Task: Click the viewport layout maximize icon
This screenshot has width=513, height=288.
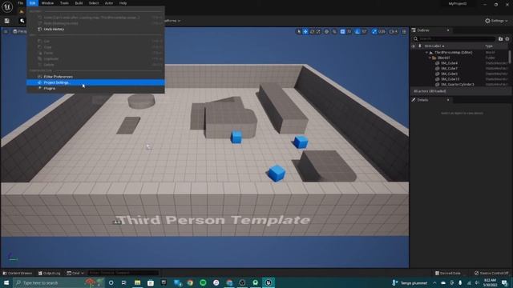Action: click(404, 31)
